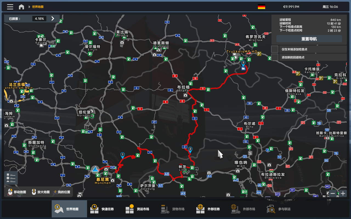
Task: Click the 布拉迪斯拉发 Bratislava city label
Action: (x=273, y=176)
